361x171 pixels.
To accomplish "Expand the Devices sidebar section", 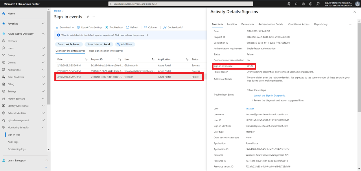I will coord(43,63).
